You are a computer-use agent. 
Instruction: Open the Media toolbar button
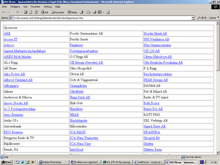tap(72, 12)
